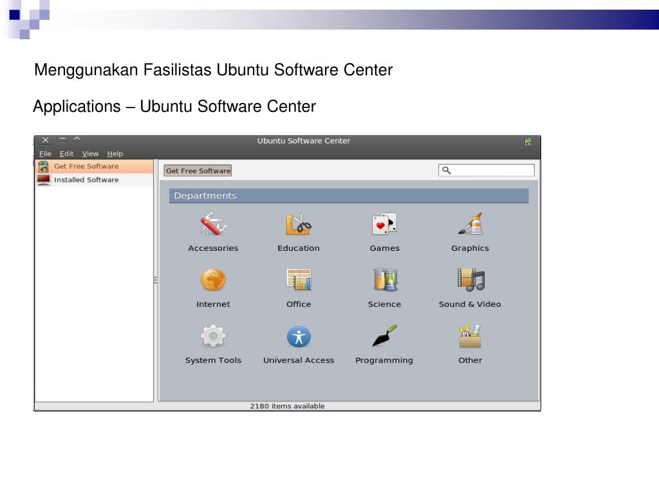Image resolution: width=659 pixels, height=494 pixels.
Task: Click the magnifier icon in search box
Action: coord(447,170)
